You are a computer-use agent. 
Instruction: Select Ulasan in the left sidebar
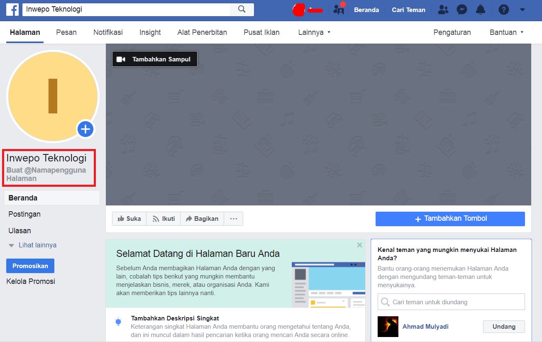20,231
